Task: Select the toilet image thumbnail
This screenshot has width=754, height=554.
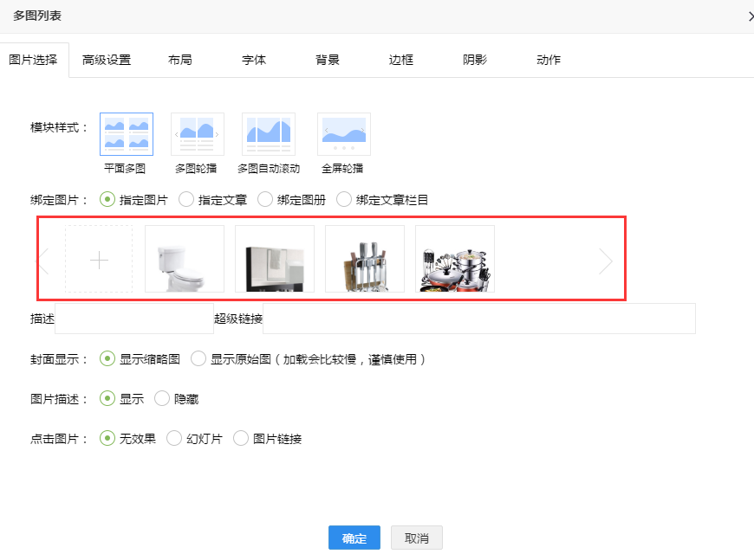Action: click(184, 259)
